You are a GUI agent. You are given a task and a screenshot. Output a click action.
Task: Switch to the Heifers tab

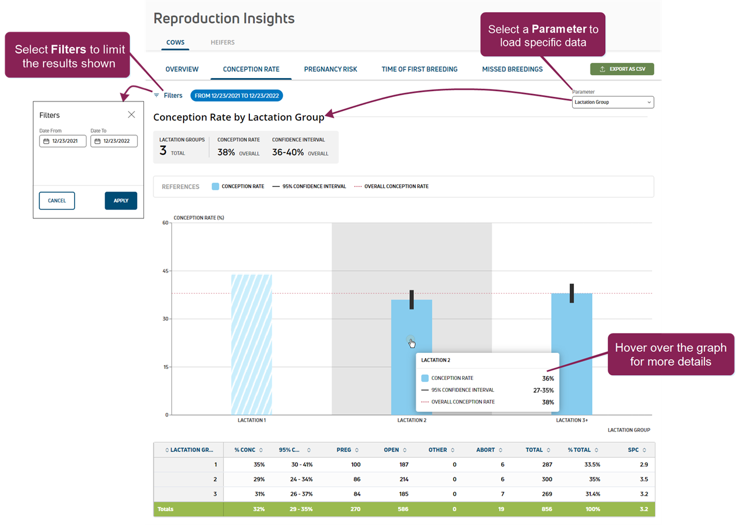tap(222, 42)
